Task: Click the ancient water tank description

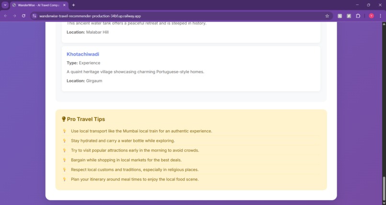Action: point(136,23)
